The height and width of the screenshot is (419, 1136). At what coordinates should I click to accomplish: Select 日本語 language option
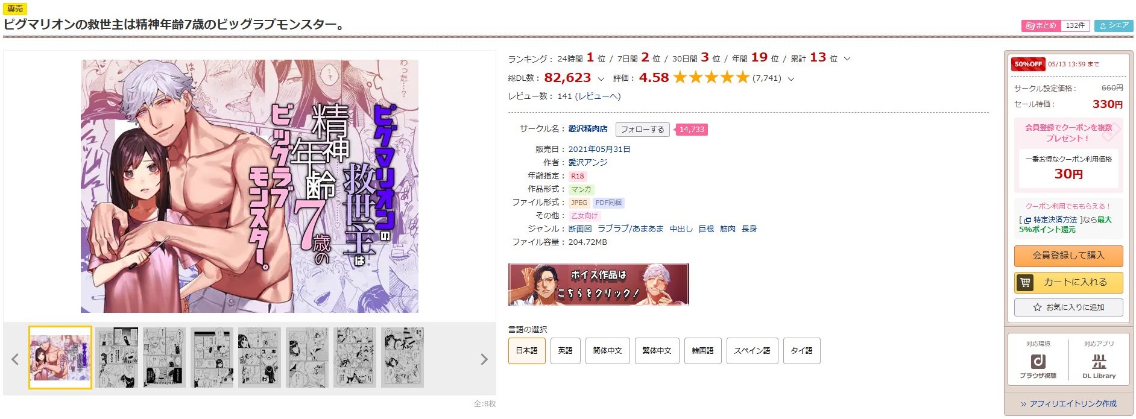(526, 351)
